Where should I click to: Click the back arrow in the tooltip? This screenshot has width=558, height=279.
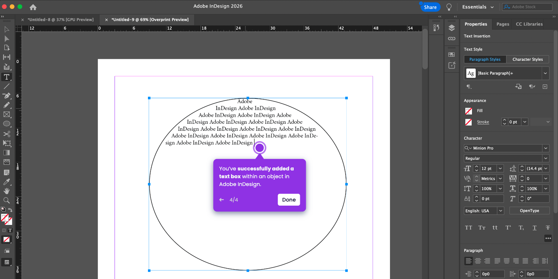pos(222,200)
